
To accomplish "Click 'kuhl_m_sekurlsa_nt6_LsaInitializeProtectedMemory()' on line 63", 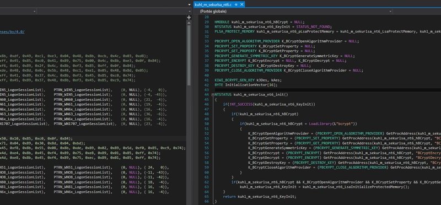I will click(356, 187).
